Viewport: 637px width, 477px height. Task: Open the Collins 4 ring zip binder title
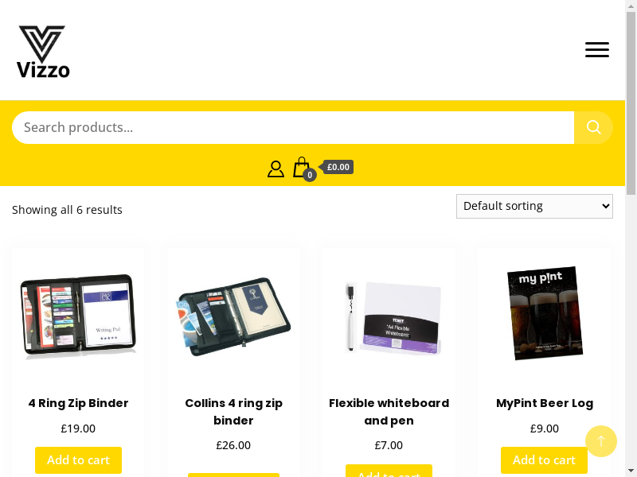(x=233, y=411)
